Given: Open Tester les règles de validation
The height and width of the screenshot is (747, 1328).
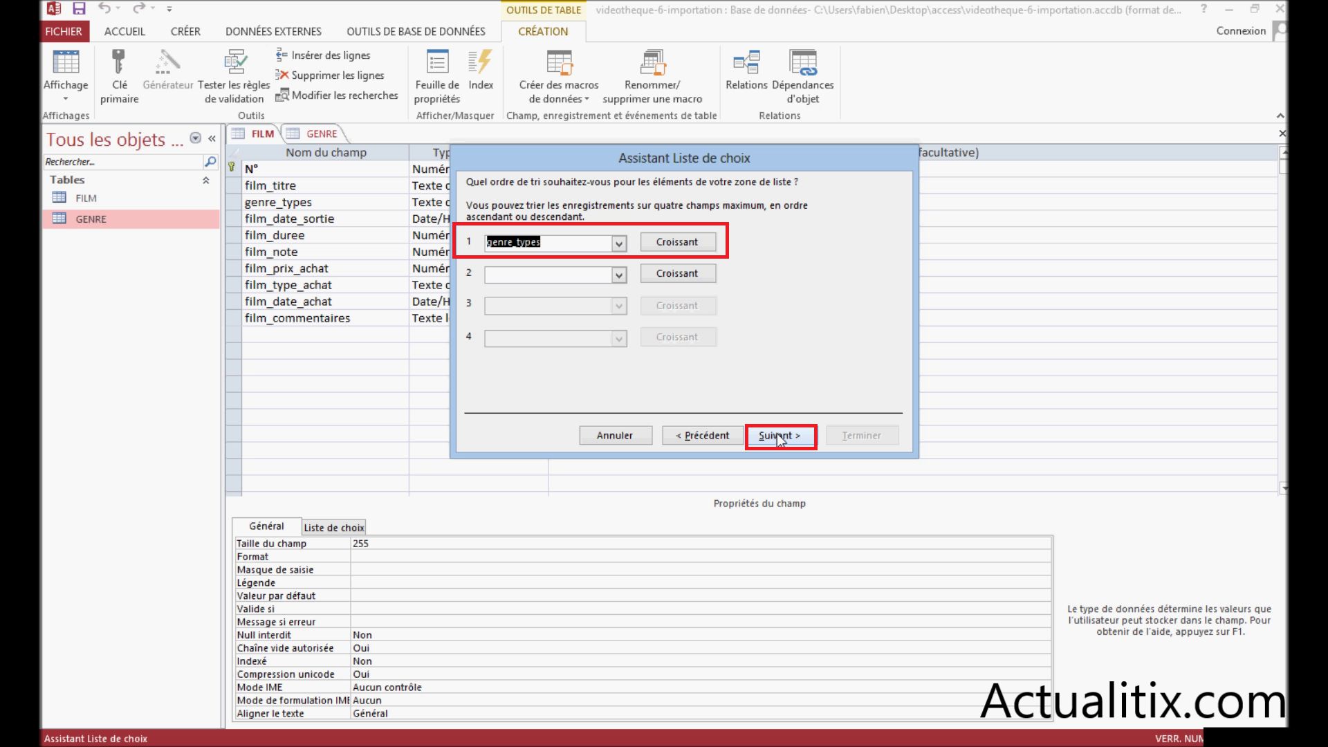Looking at the screenshot, I should pos(234,76).
